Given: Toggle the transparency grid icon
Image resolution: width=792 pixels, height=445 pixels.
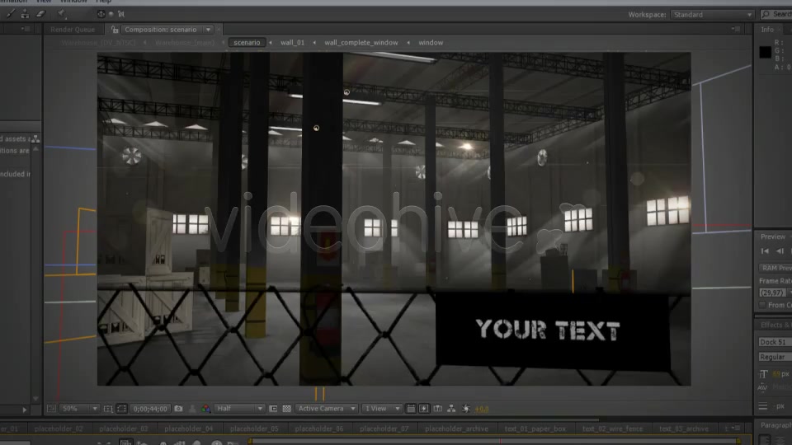Looking at the screenshot, I should (287, 409).
